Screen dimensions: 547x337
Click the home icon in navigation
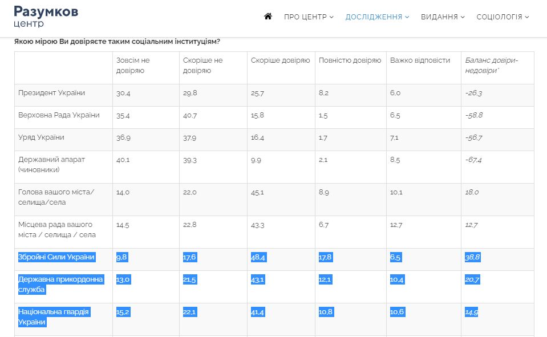point(268,17)
